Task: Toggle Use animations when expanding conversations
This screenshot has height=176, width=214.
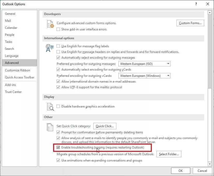Action: (58, 160)
